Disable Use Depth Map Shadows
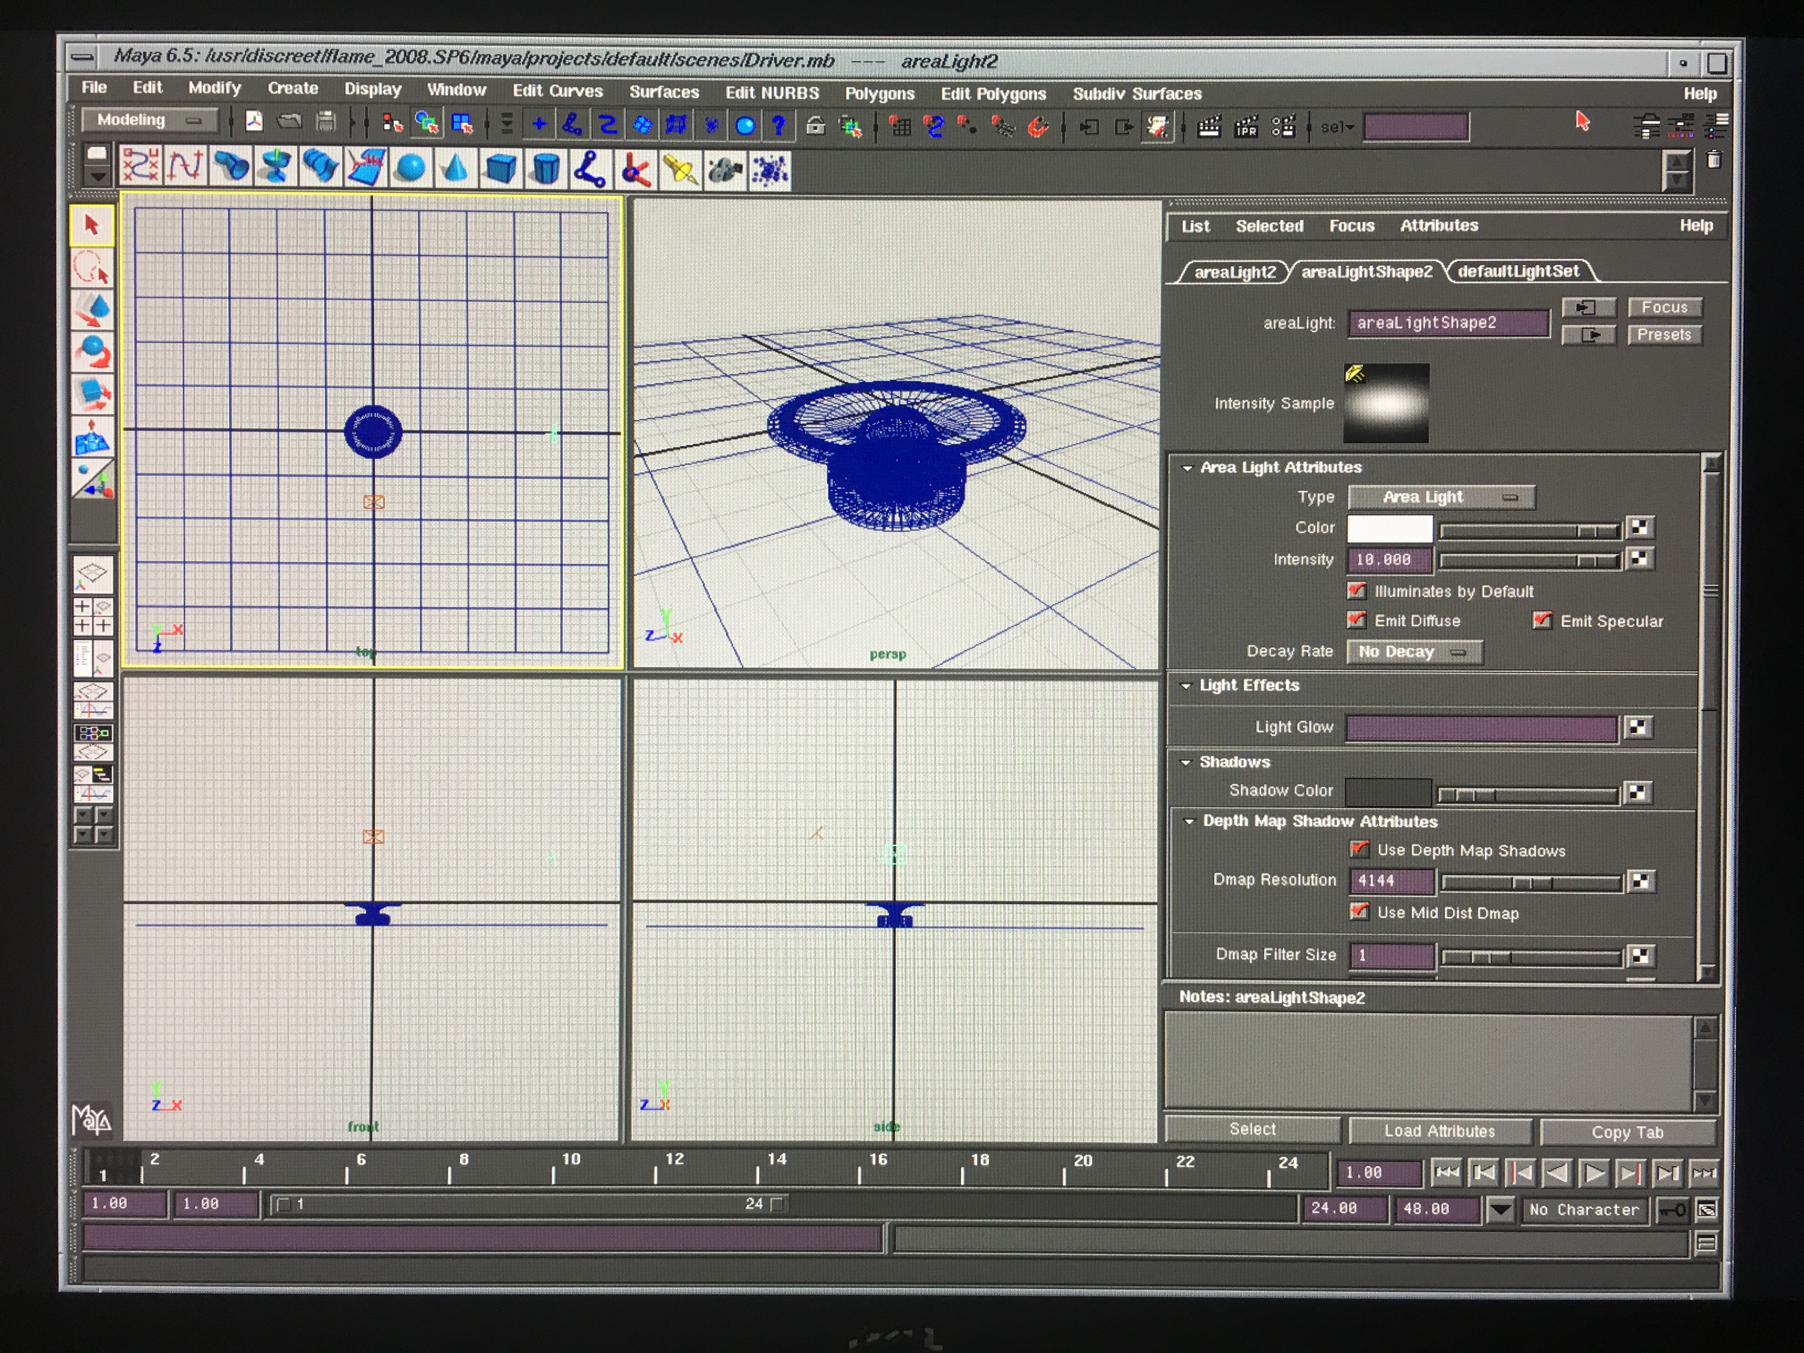This screenshot has width=1804, height=1353. tap(1359, 850)
